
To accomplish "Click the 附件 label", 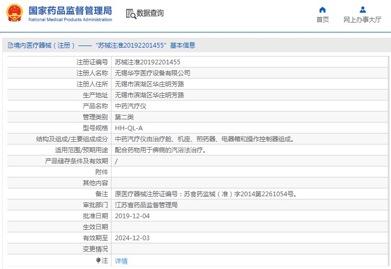I will [102, 172].
